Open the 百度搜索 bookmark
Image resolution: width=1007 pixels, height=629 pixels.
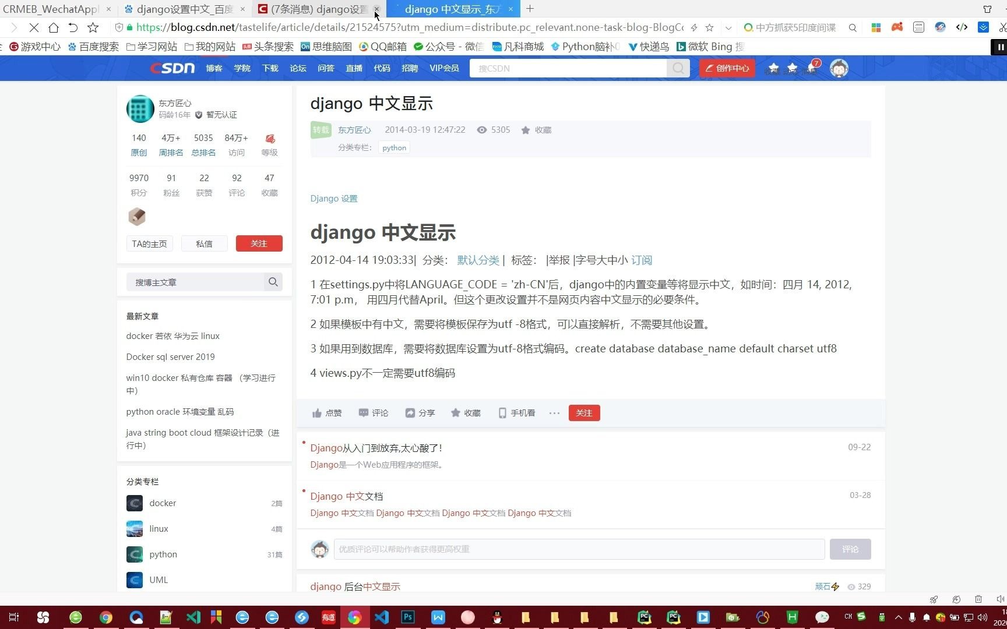(93, 47)
